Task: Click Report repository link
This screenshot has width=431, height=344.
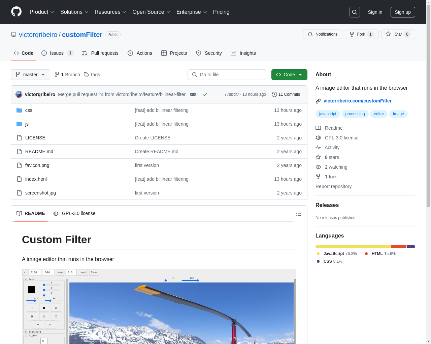Action: (333, 186)
